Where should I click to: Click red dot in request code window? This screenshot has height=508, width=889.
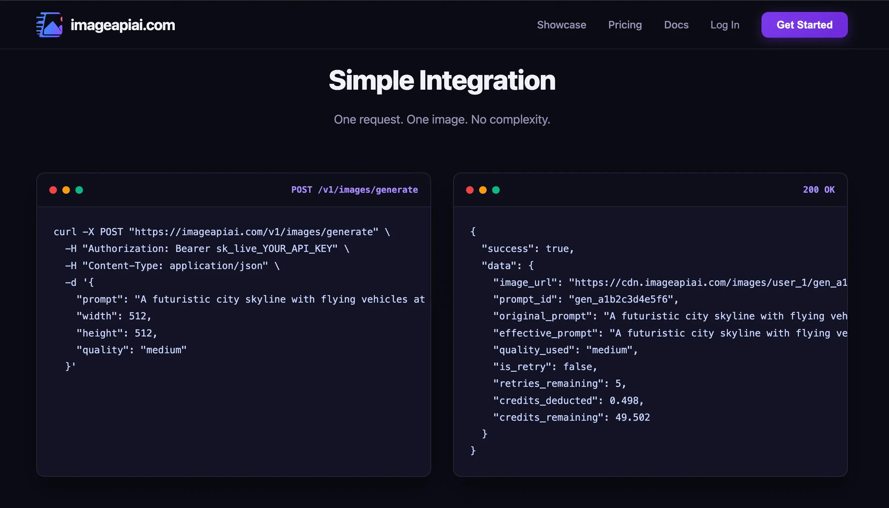(x=53, y=190)
